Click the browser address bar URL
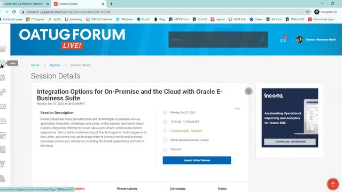The image size is (342, 192). click(x=69, y=12)
